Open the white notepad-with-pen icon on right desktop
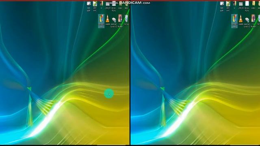The image size is (260, 146). point(222,4)
